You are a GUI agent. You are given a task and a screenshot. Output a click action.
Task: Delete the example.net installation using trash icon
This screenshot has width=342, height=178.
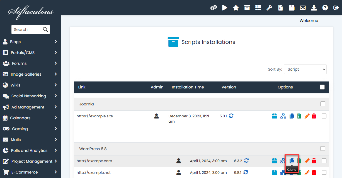(314, 172)
